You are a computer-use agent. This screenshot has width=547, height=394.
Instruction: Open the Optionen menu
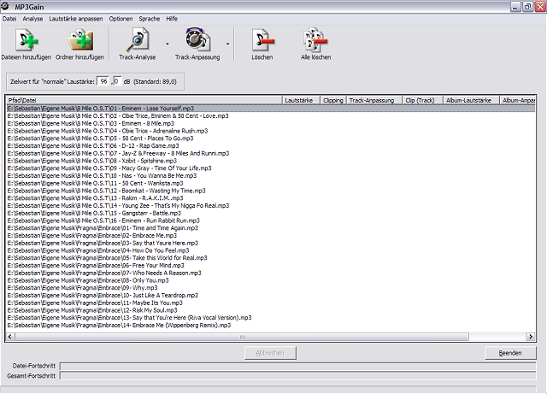[x=121, y=19]
